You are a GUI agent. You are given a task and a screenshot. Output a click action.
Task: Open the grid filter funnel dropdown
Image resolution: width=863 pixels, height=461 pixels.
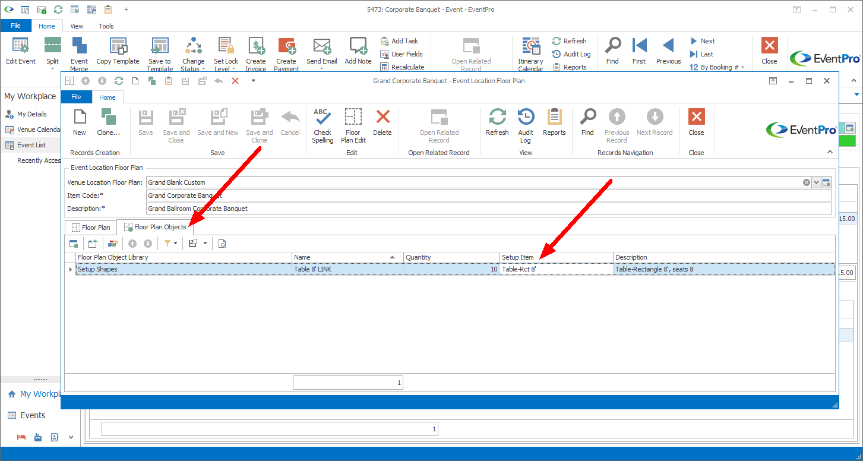pos(175,244)
